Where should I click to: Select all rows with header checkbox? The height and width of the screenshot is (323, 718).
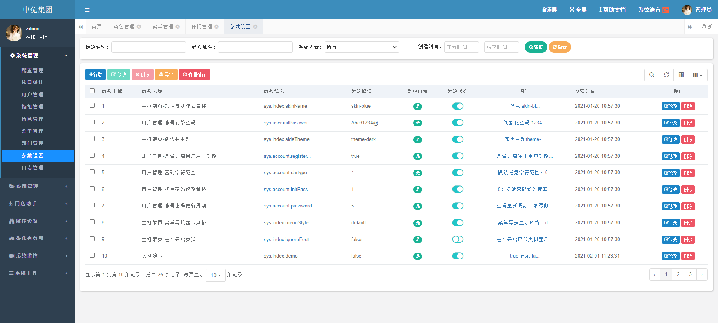(92, 91)
